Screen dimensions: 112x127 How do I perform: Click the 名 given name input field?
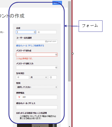point(46,32)
